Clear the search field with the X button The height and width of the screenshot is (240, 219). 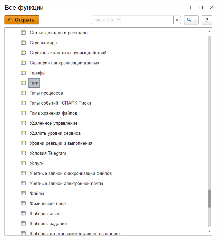tap(177, 20)
